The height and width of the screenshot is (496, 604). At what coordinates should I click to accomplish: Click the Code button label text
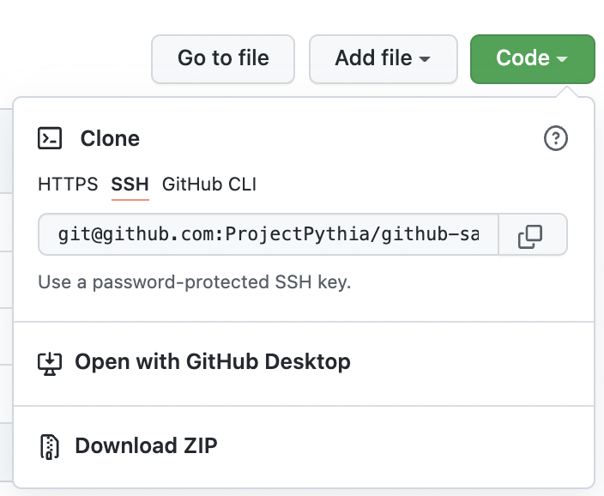pos(522,58)
